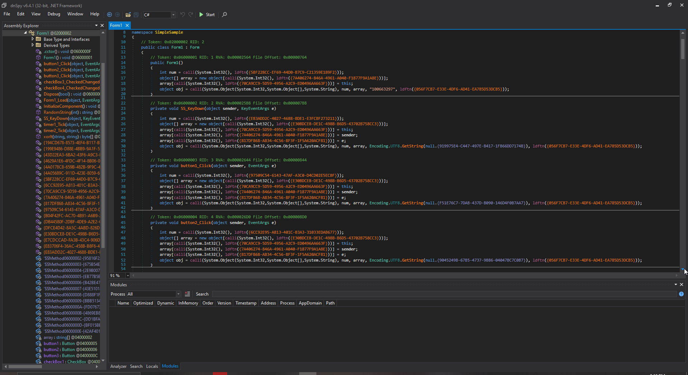Click the dnSpy logo icon in titlebar
Image resolution: width=688 pixels, height=375 pixels.
point(4,5)
